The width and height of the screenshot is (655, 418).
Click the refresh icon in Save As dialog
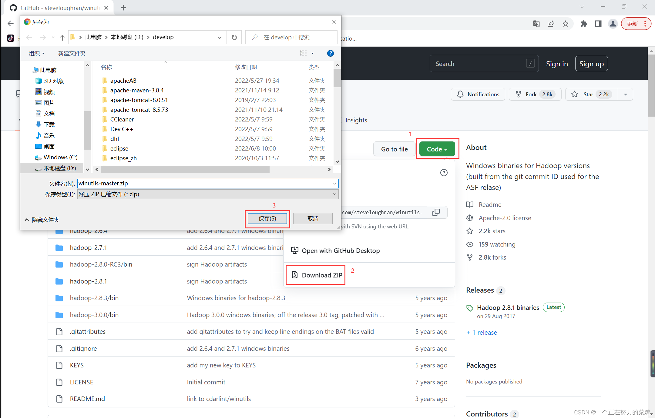[234, 37]
